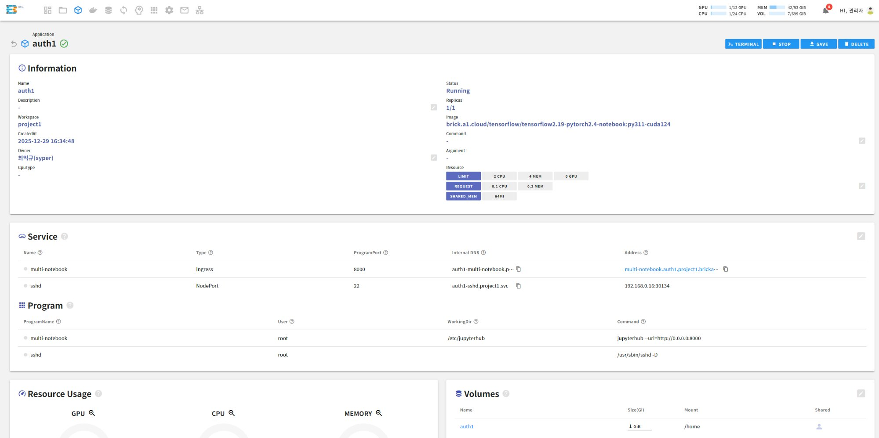Screen dimensions: 879x438
Task: Edit the Volumes section pencil icon
Action: 861,394
